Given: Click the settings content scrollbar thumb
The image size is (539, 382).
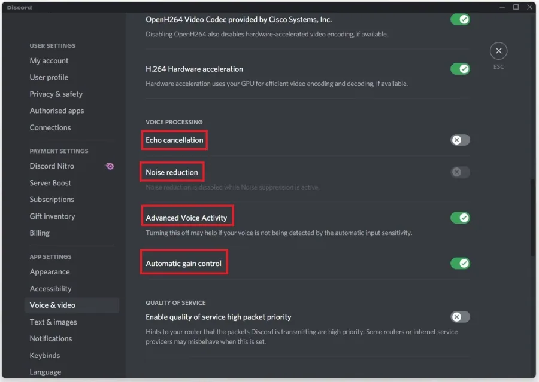Looking at the screenshot, I should [x=532, y=217].
